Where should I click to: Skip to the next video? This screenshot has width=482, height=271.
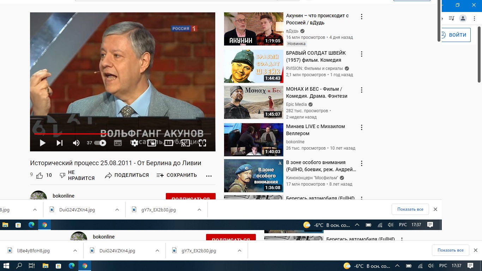60,143
